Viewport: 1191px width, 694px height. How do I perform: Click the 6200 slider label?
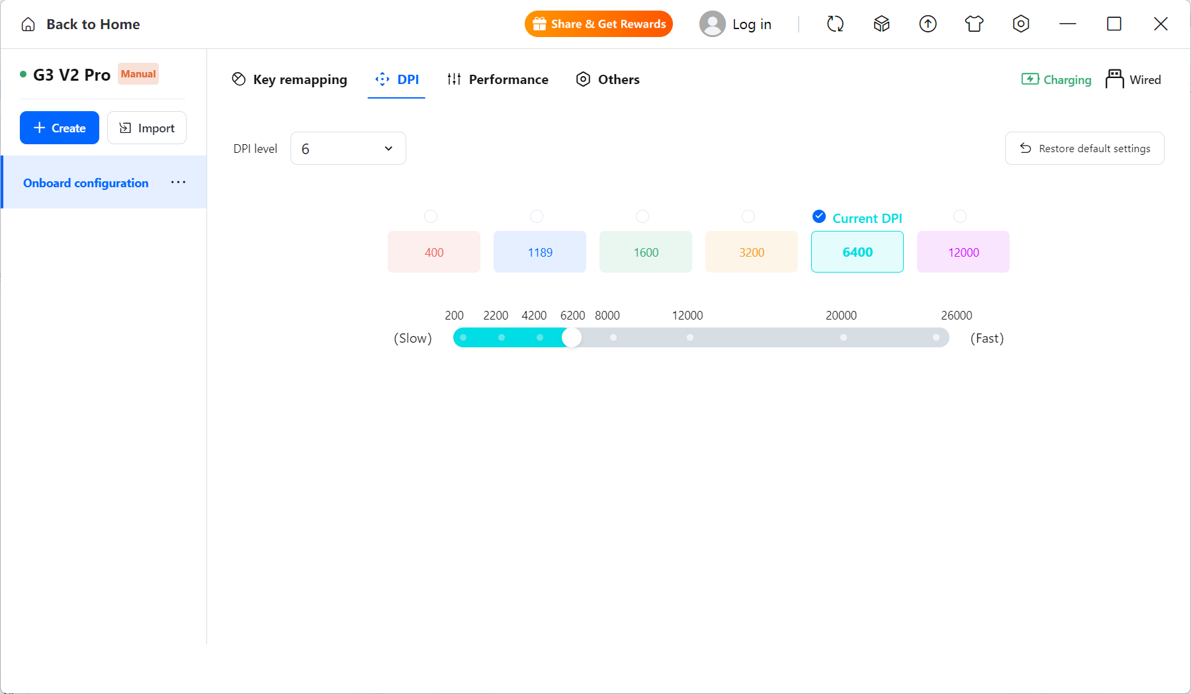[x=572, y=316]
